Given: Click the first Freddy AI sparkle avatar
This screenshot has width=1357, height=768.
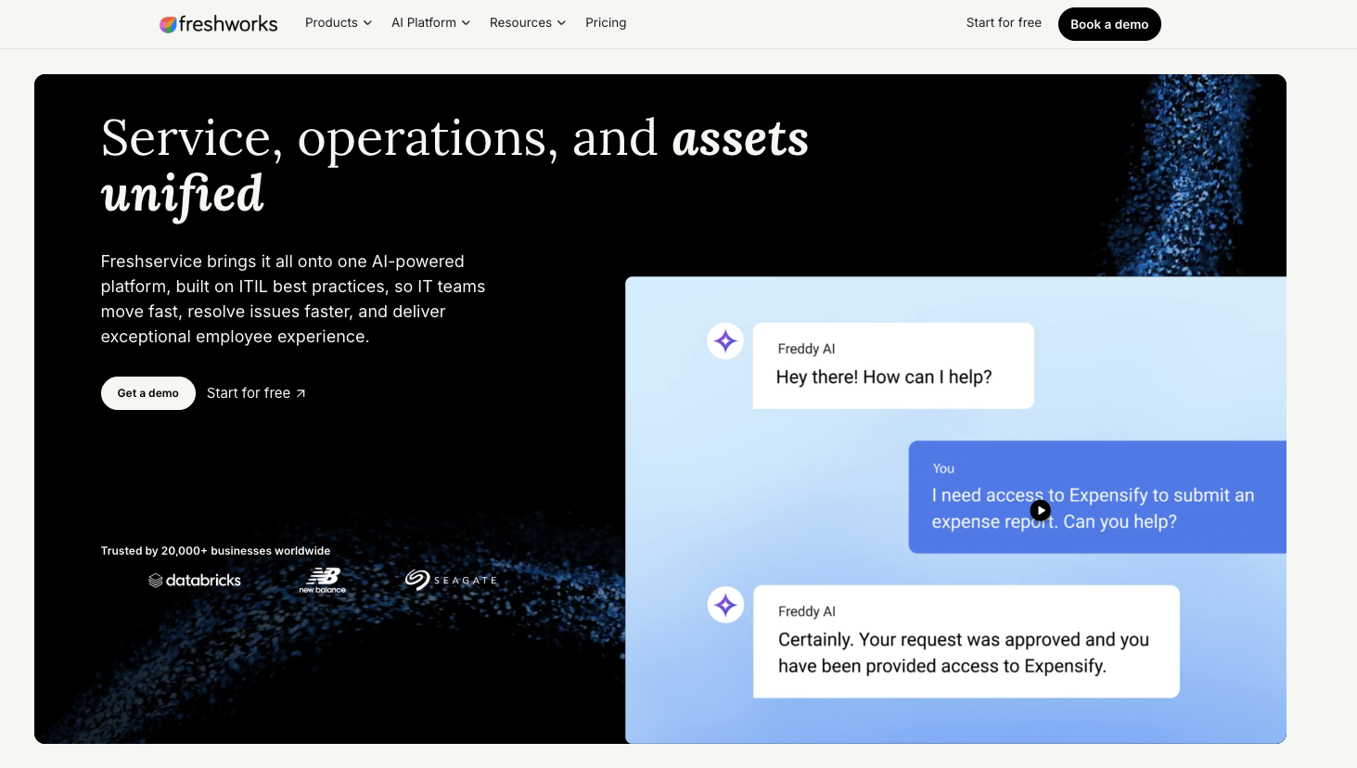Looking at the screenshot, I should [725, 341].
